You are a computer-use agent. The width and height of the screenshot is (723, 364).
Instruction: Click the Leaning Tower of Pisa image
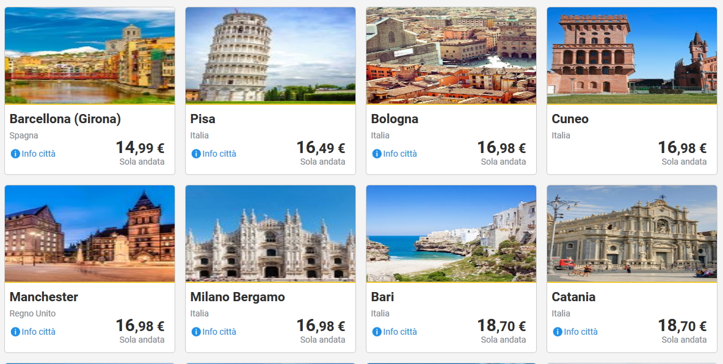(271, 55)
